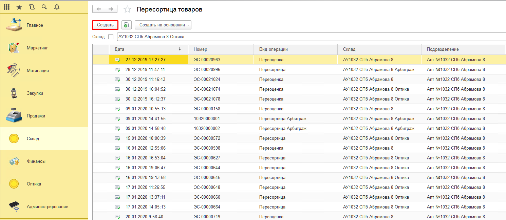Open the Финансы section

[x=36, y=161]
